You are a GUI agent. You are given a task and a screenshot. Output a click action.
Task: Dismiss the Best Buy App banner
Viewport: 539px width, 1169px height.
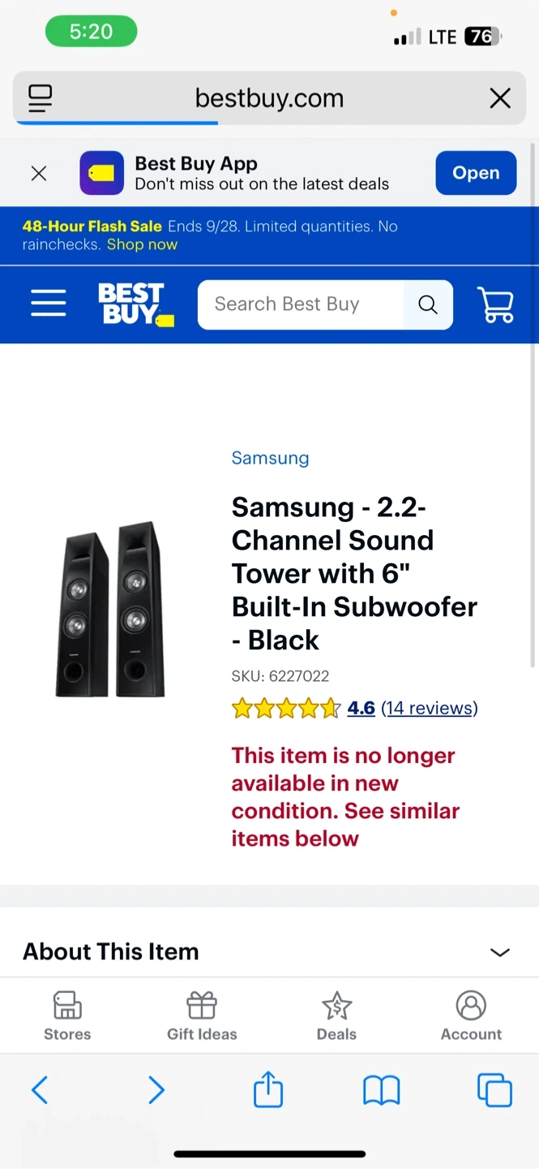click(x=39, y=173)
